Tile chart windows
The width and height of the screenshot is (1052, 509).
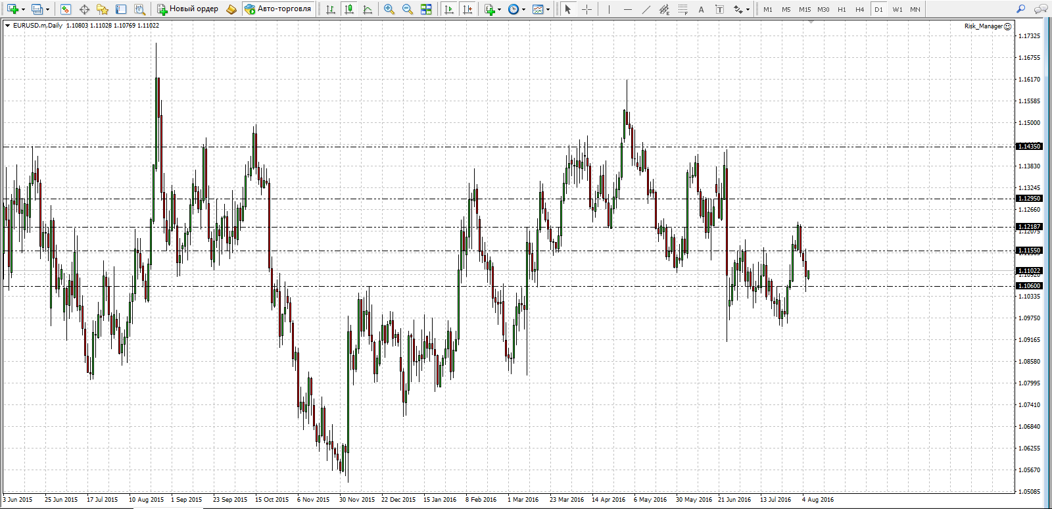point(426,9)
